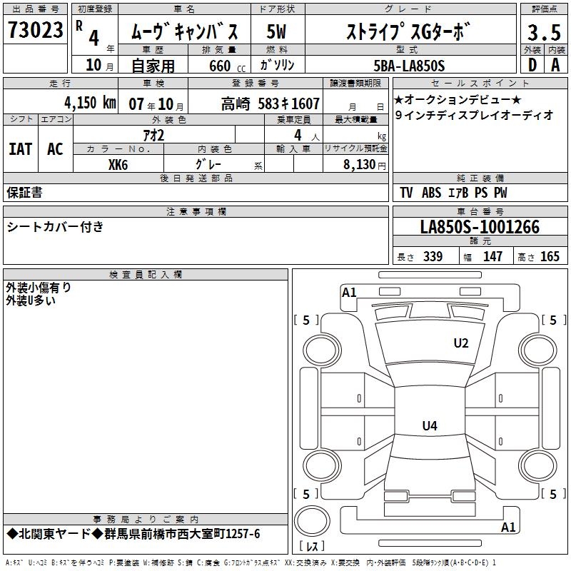Select the chassis number LA850S-1001266
Viewport: 571px width, 571px height.
tap(480, 228)
